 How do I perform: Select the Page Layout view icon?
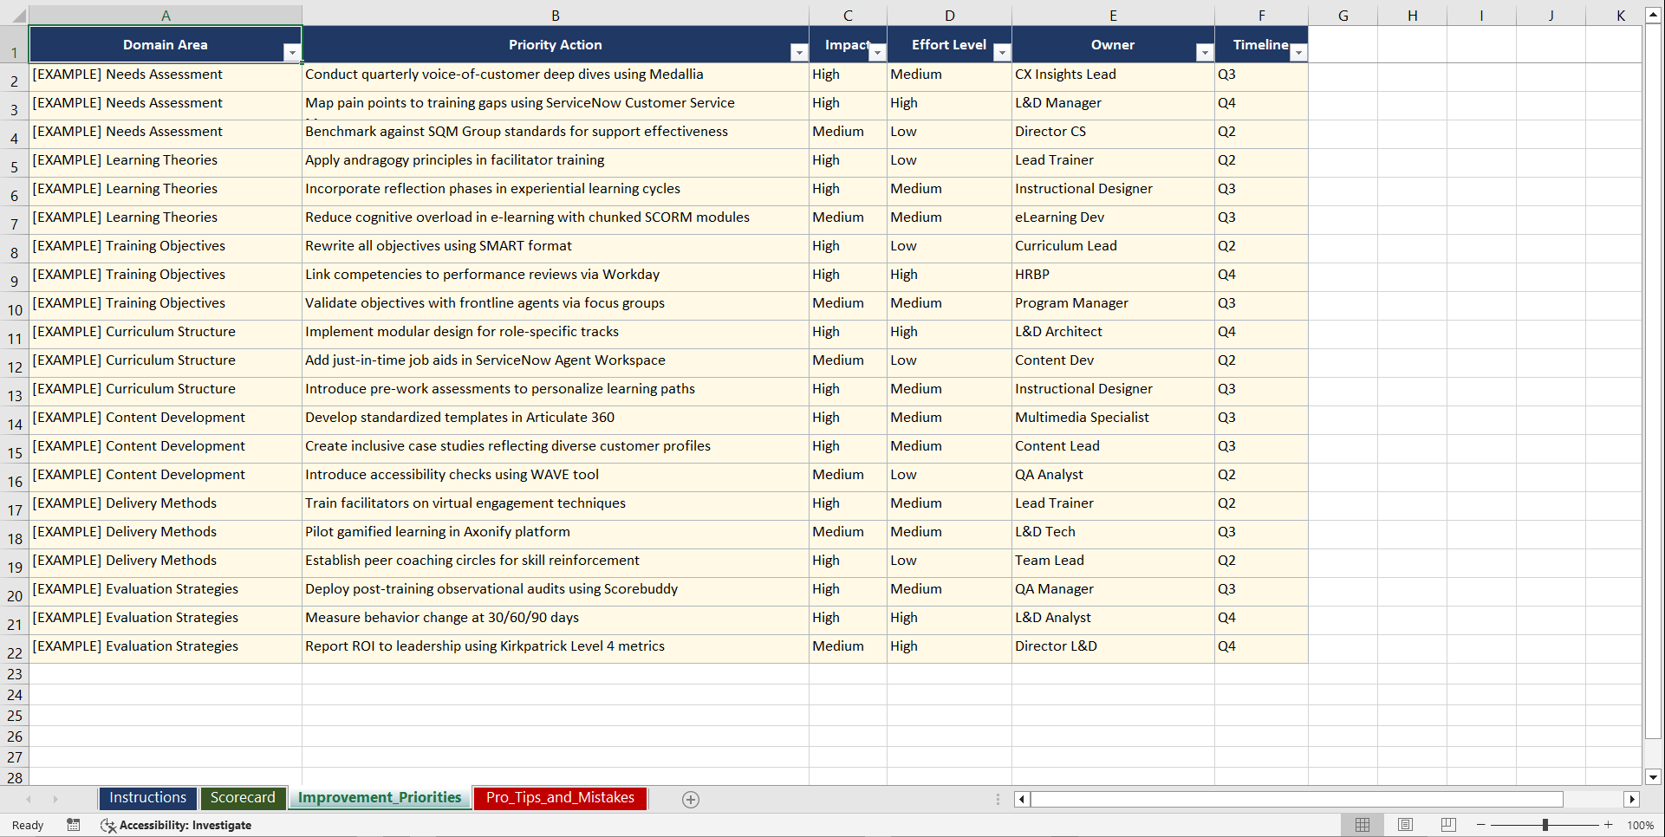1405,825
